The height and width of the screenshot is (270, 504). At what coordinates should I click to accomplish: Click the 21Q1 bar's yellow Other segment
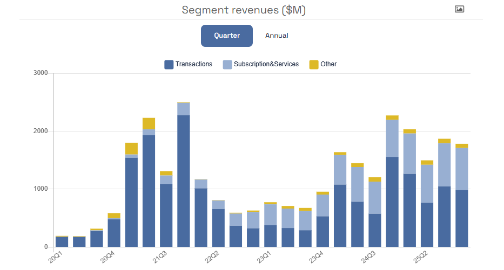pyautogui.click(x=131, y=148)
